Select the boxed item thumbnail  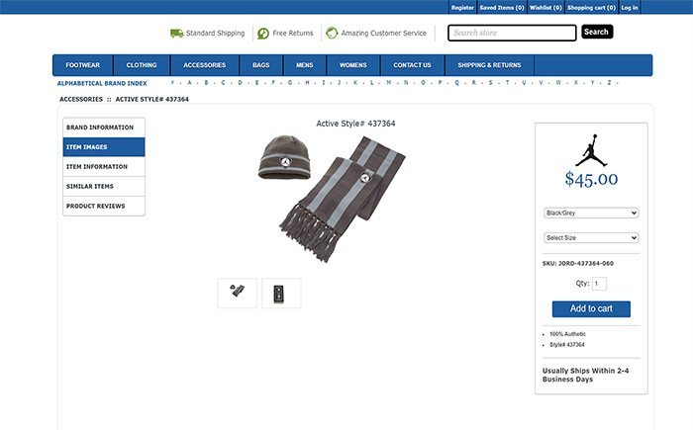pos(281,294)
